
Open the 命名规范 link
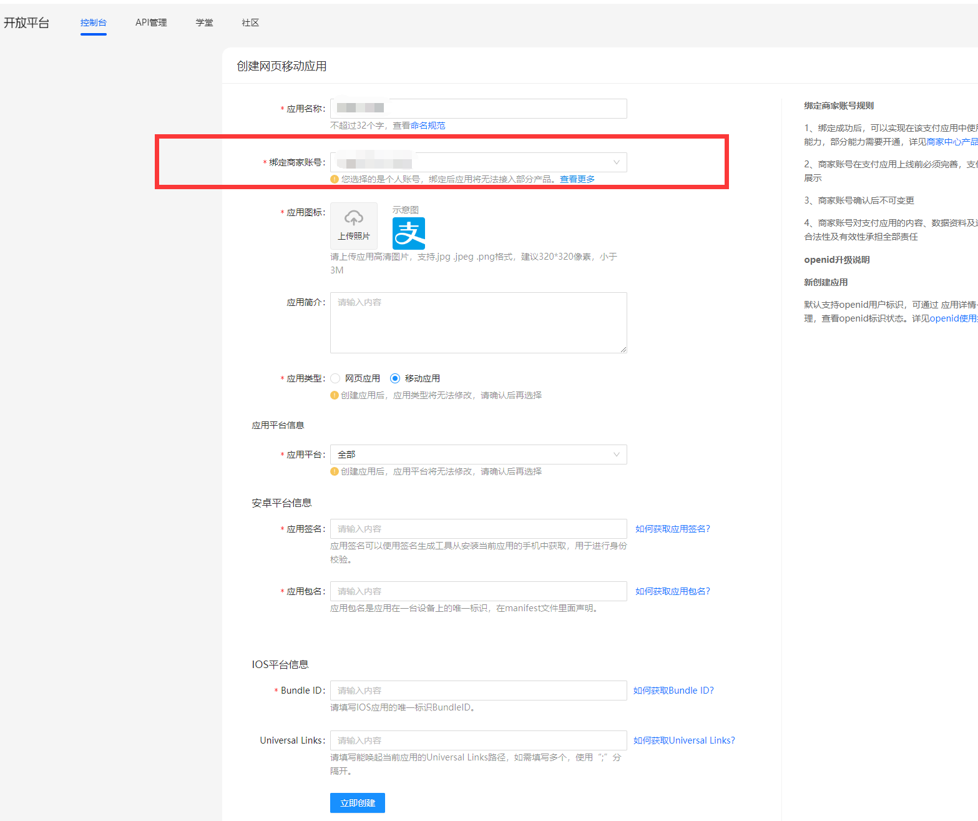point(428,125)
